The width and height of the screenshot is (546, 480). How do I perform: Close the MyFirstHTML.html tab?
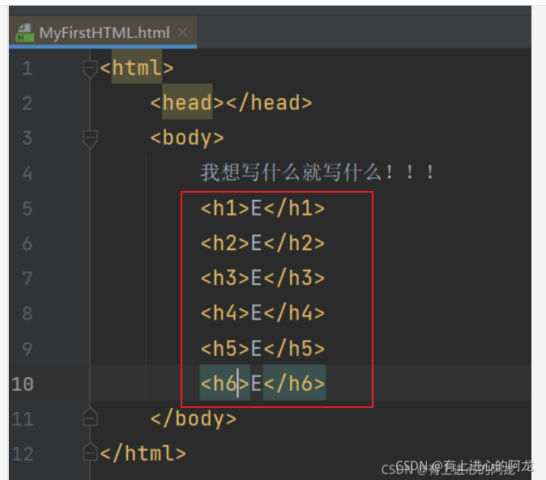click(182, 32)
